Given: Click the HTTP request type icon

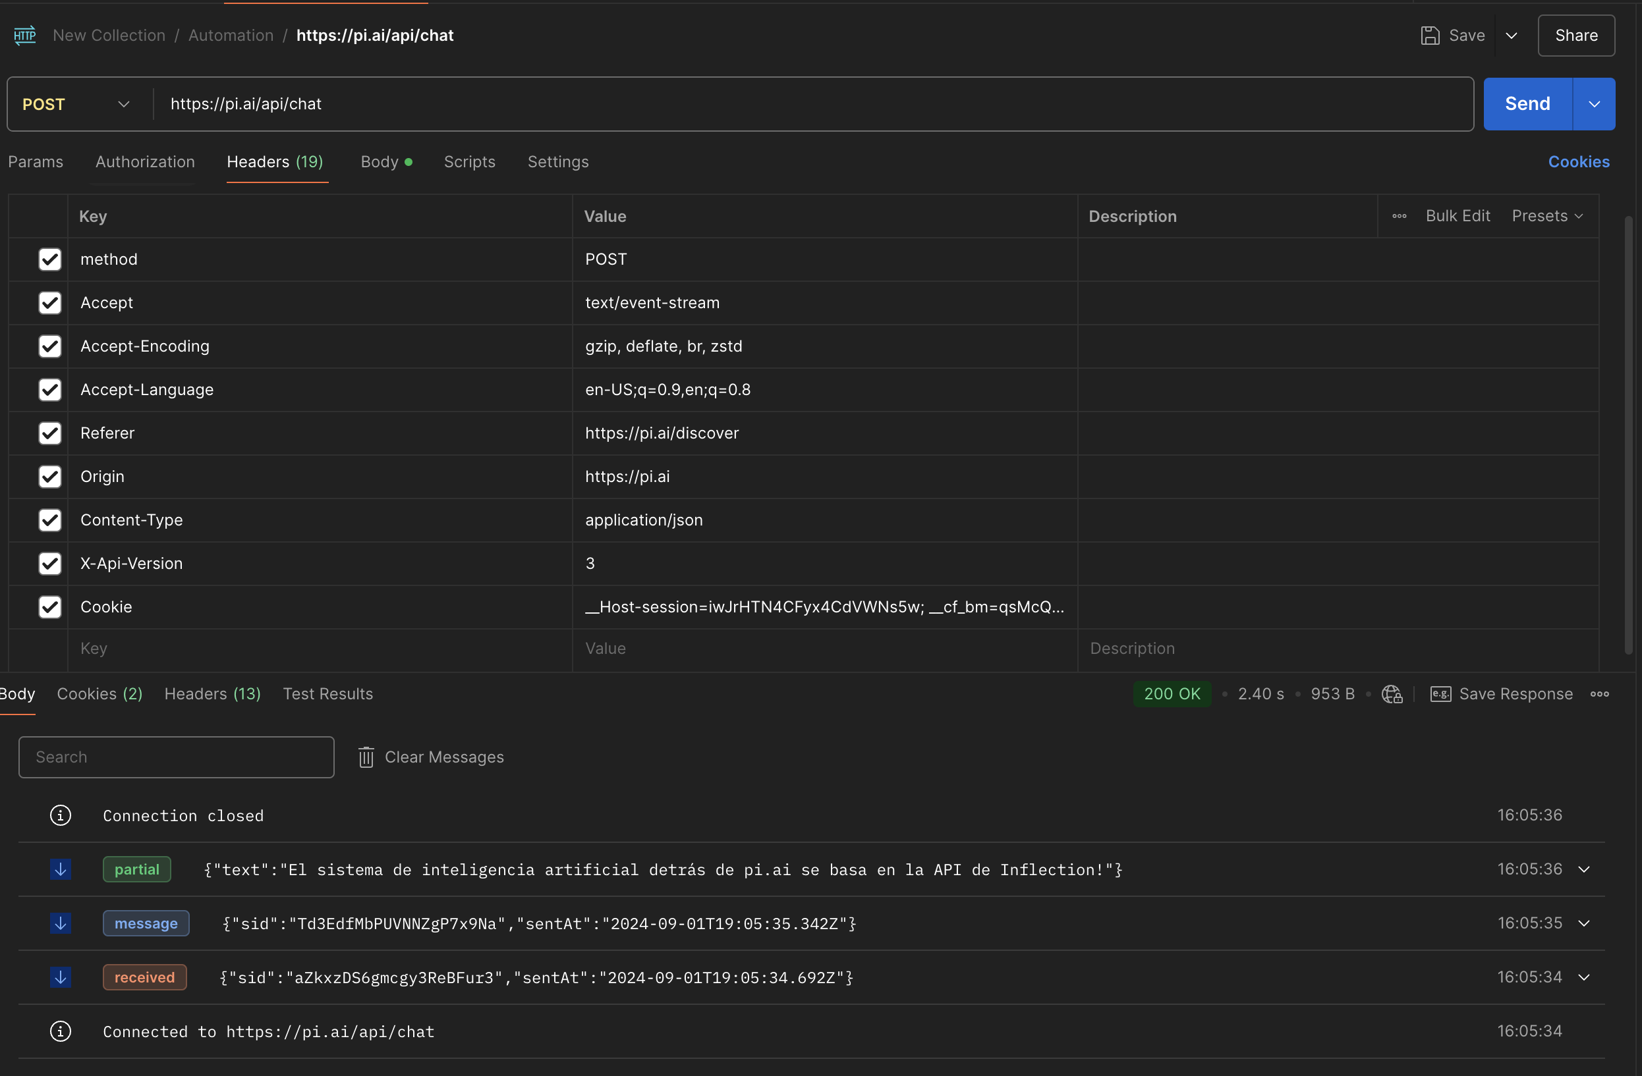Looking at the screenshot, I should [25, 35].
